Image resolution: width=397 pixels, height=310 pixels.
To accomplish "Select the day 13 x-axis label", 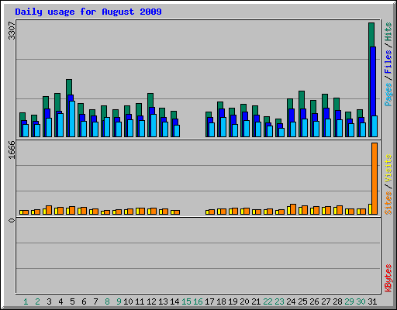I will (163, 301).
